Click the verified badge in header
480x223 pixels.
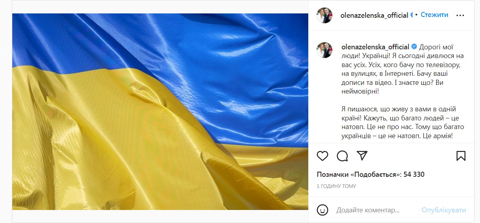tap(412, 15)
